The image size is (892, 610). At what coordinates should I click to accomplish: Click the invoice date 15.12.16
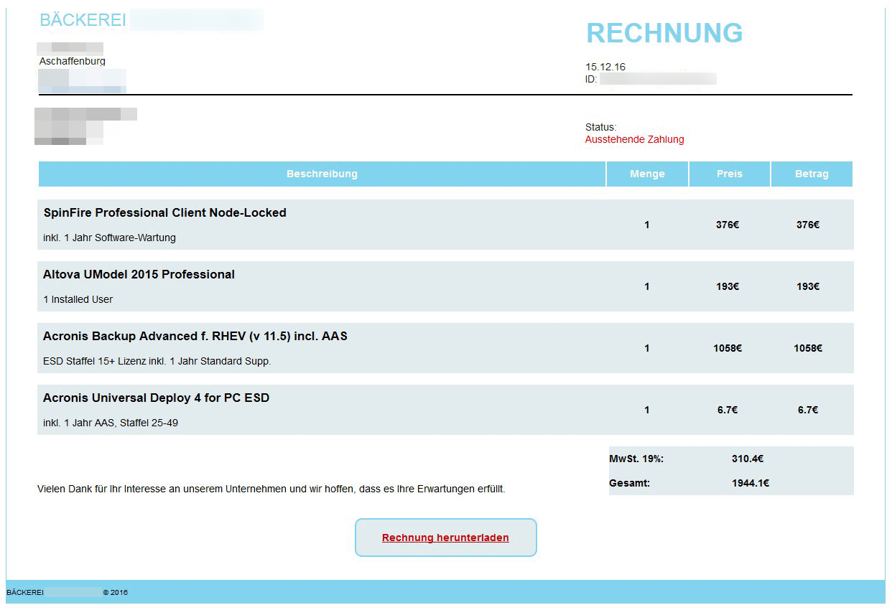click(x=605, y=67)
